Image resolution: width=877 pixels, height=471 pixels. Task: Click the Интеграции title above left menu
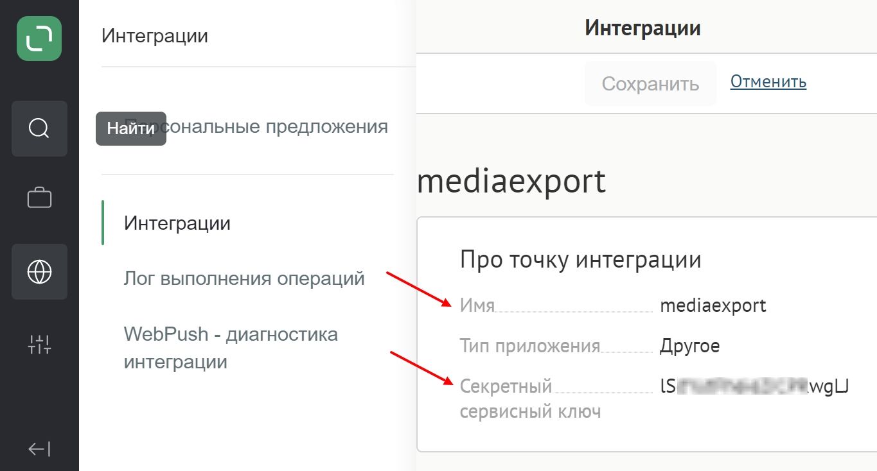[x=155, y=36]
